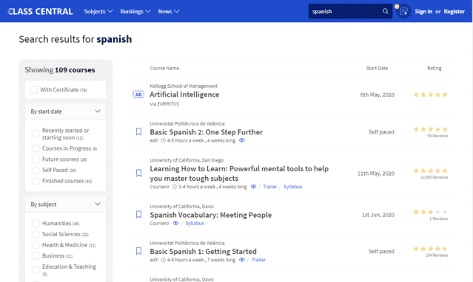Image resolution: width=473 pixels, height=282 pixels.
Task: Check the Finished courses filter
Action: coord(36,181)
